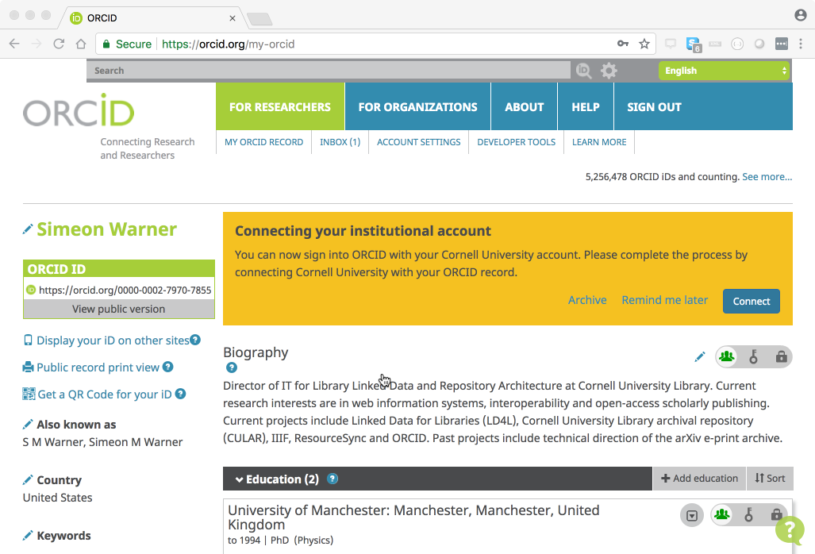
Task: Open the English language selector
Action: click(x=723, y=70)
